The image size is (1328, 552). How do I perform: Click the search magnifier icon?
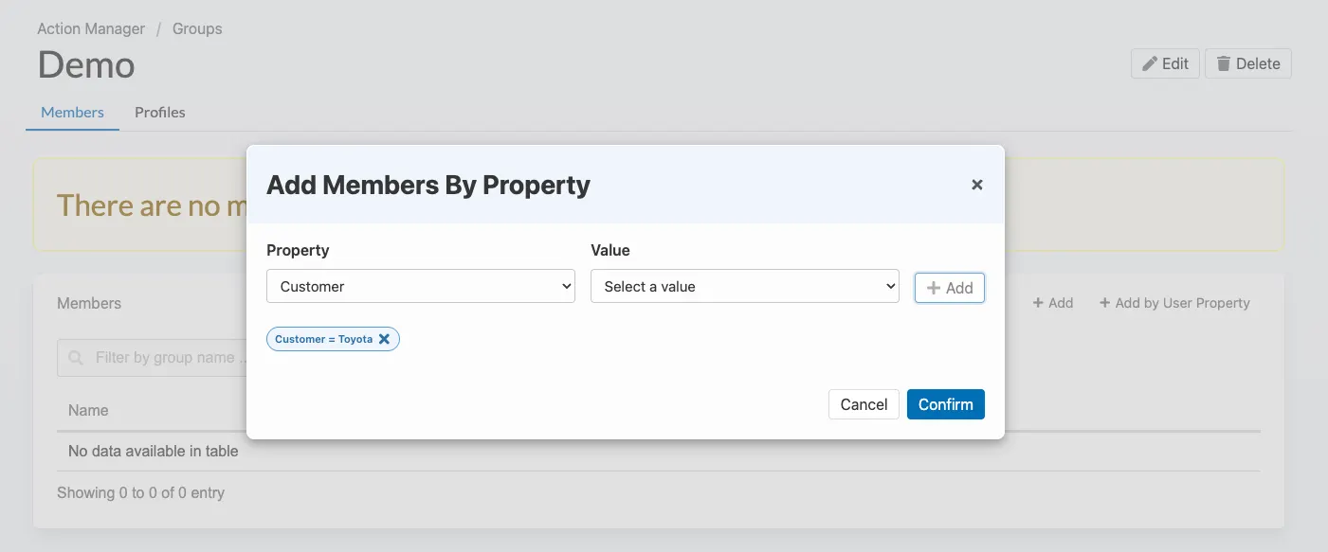[76, 358]
